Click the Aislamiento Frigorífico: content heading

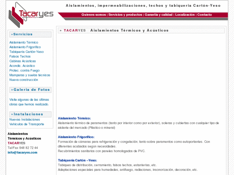pos(76,137)
